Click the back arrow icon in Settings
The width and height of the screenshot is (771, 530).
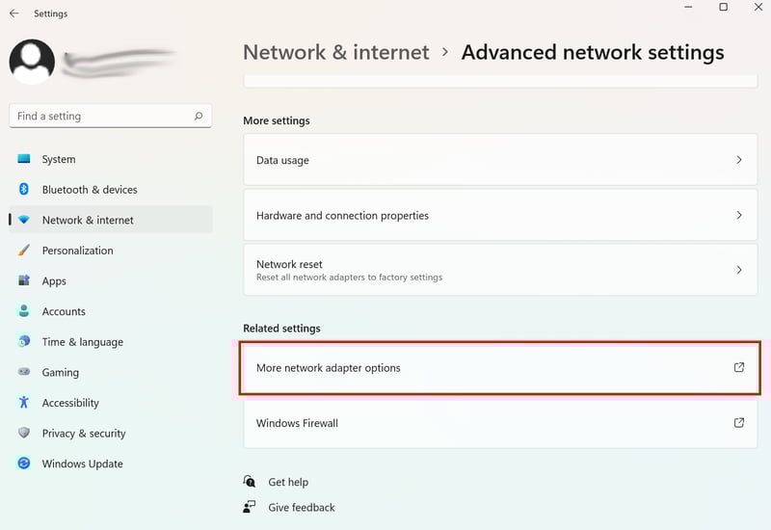point(14,13)
